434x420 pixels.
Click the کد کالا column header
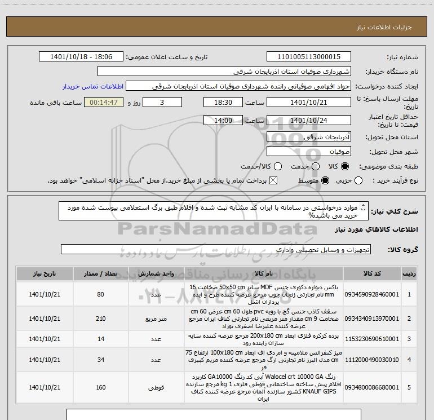[x=372, y=274]
